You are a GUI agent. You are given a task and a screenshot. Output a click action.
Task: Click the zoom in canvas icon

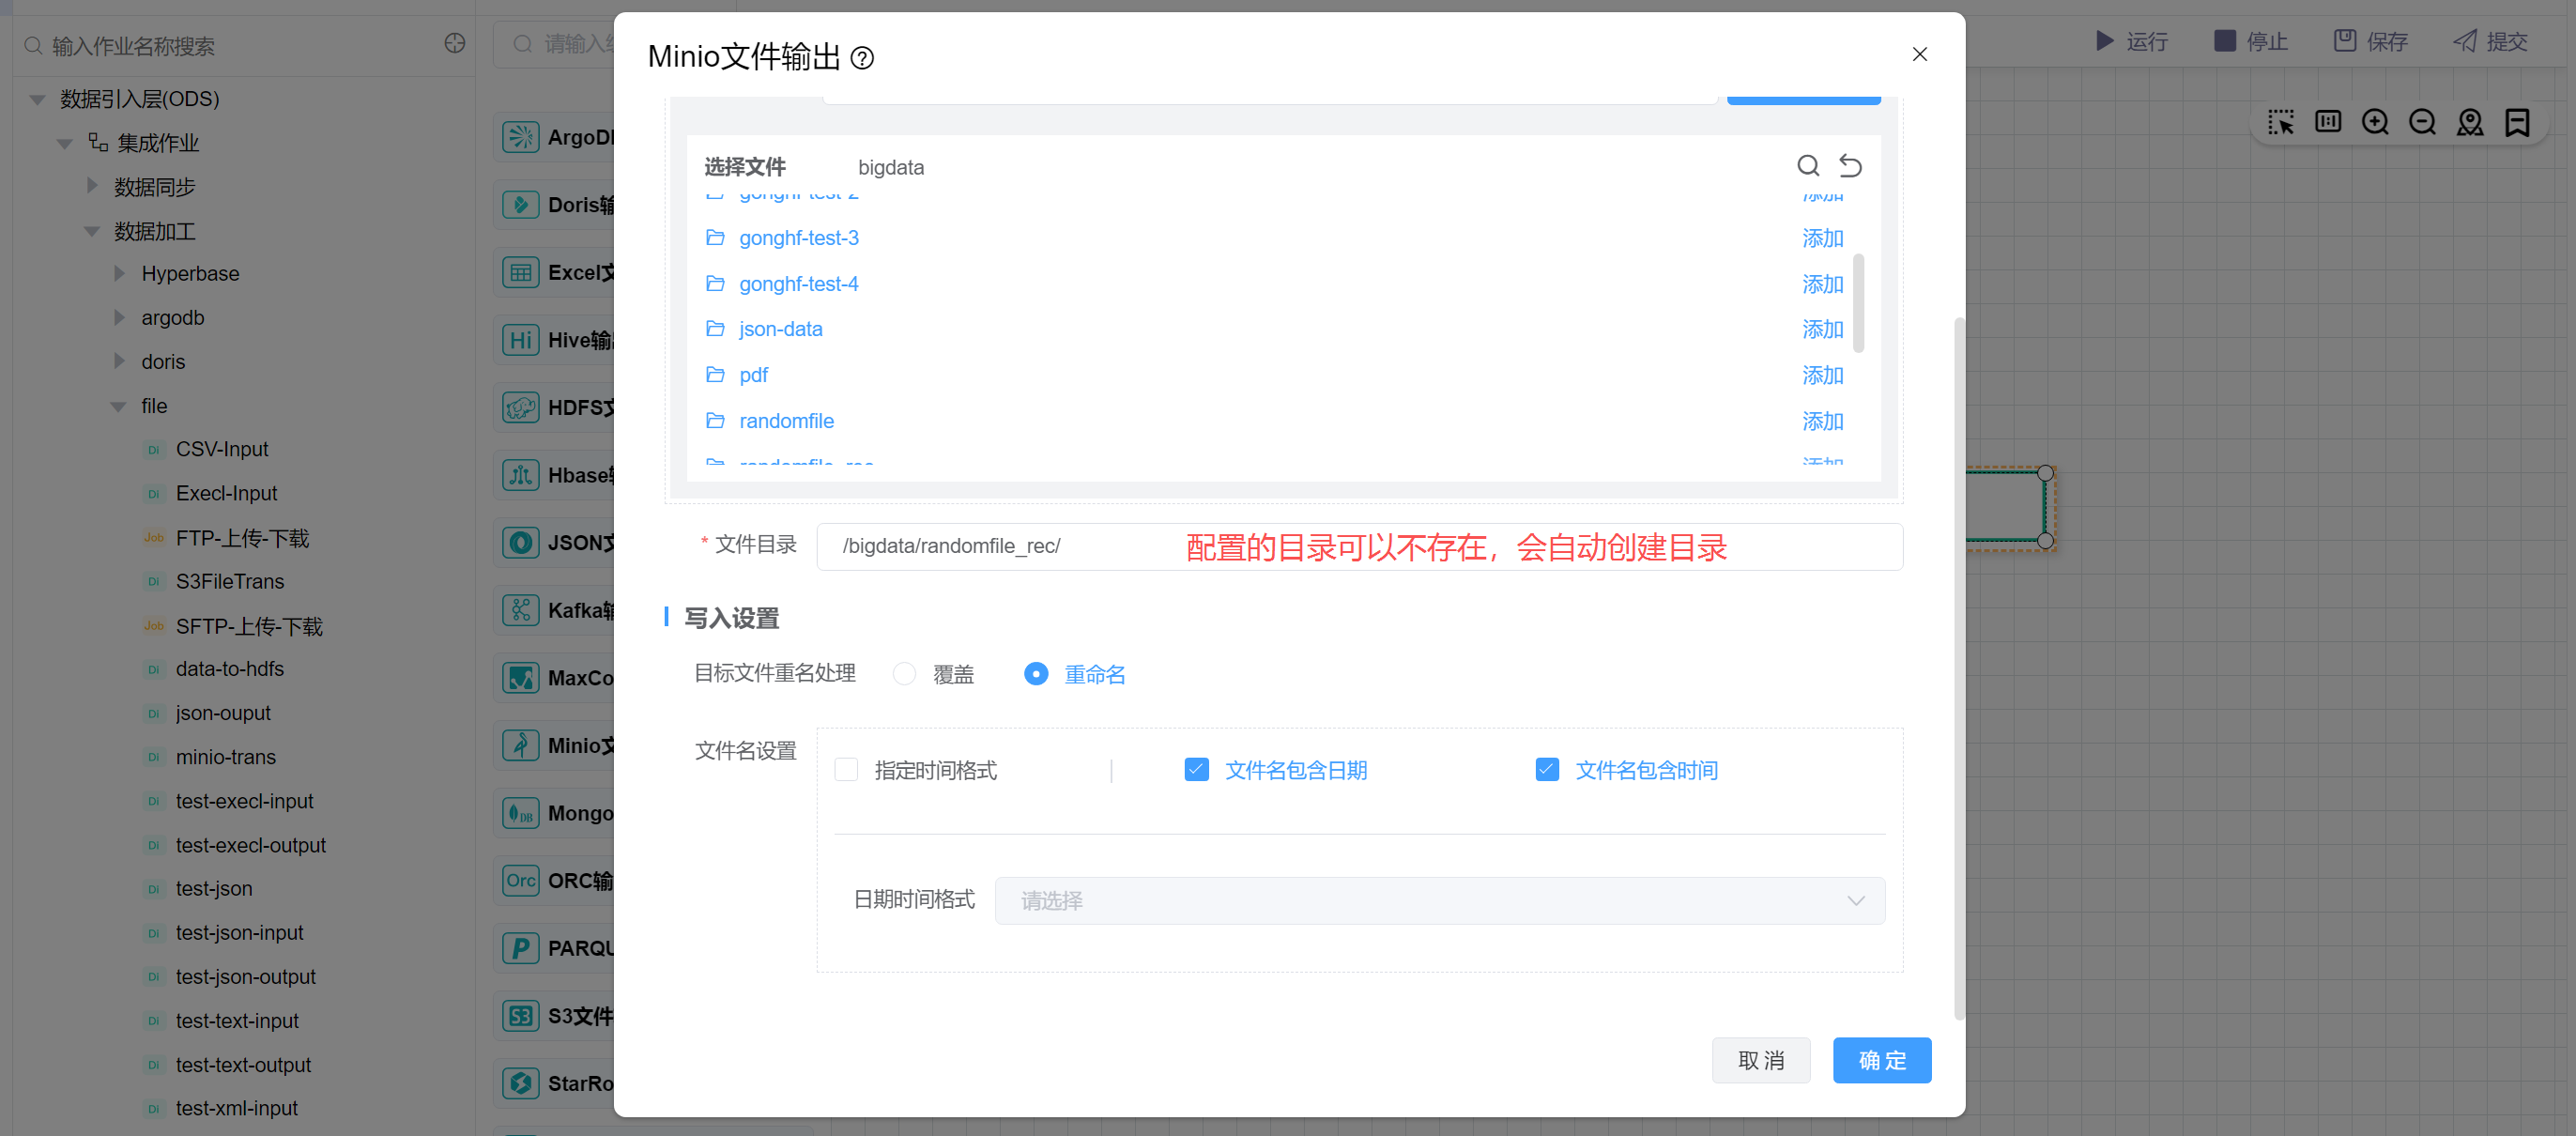pyautogui.click(x=2374, y=123)
